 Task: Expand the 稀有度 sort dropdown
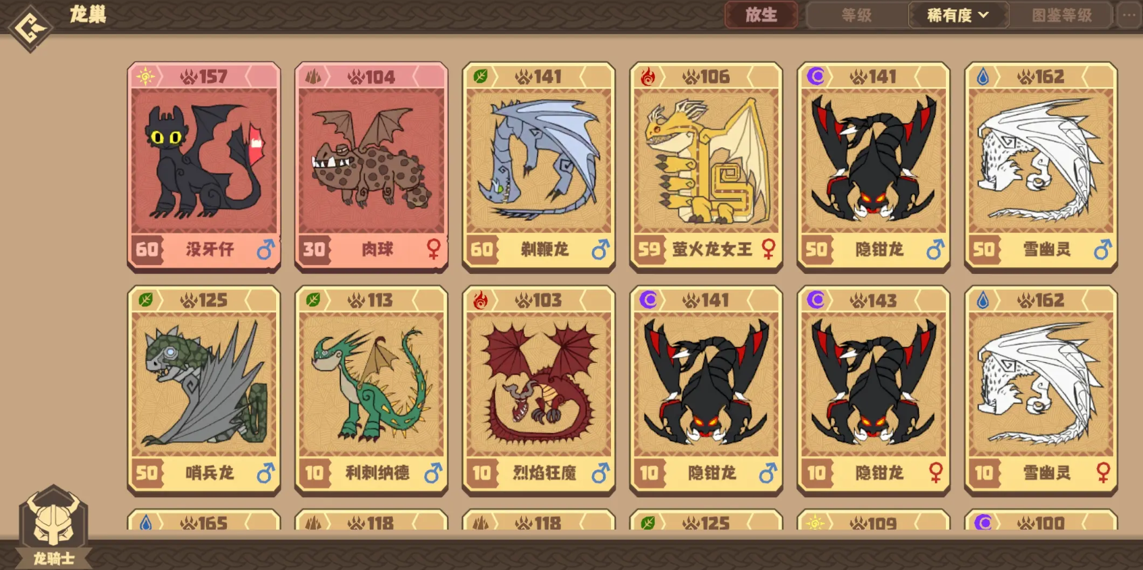pos(958,15)
